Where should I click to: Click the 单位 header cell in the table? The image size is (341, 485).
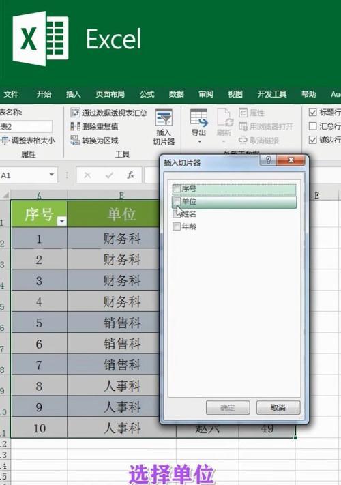tap(113, 214)
